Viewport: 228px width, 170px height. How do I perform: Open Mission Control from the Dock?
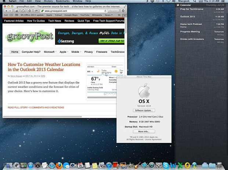tap(23, 165)
